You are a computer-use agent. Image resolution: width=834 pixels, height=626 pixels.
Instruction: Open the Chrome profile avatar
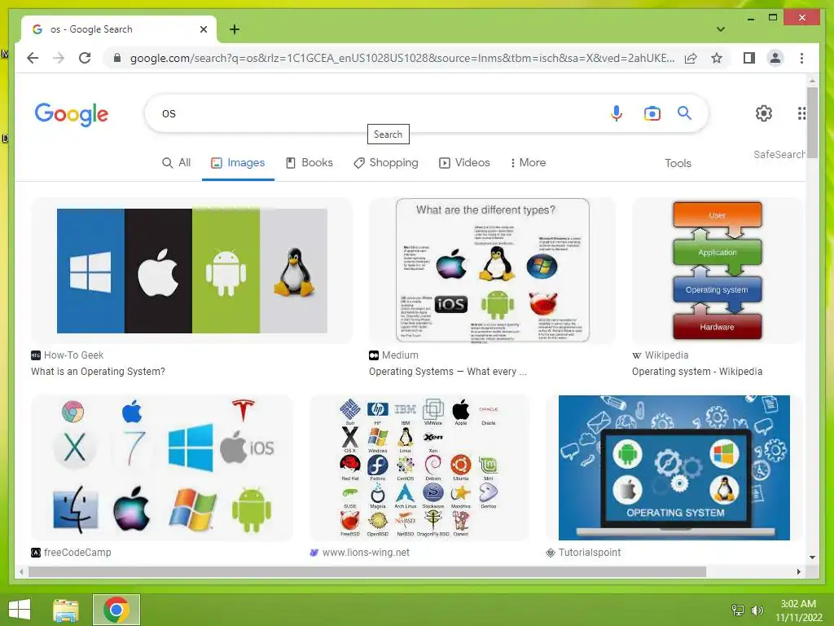click(775, 58)
